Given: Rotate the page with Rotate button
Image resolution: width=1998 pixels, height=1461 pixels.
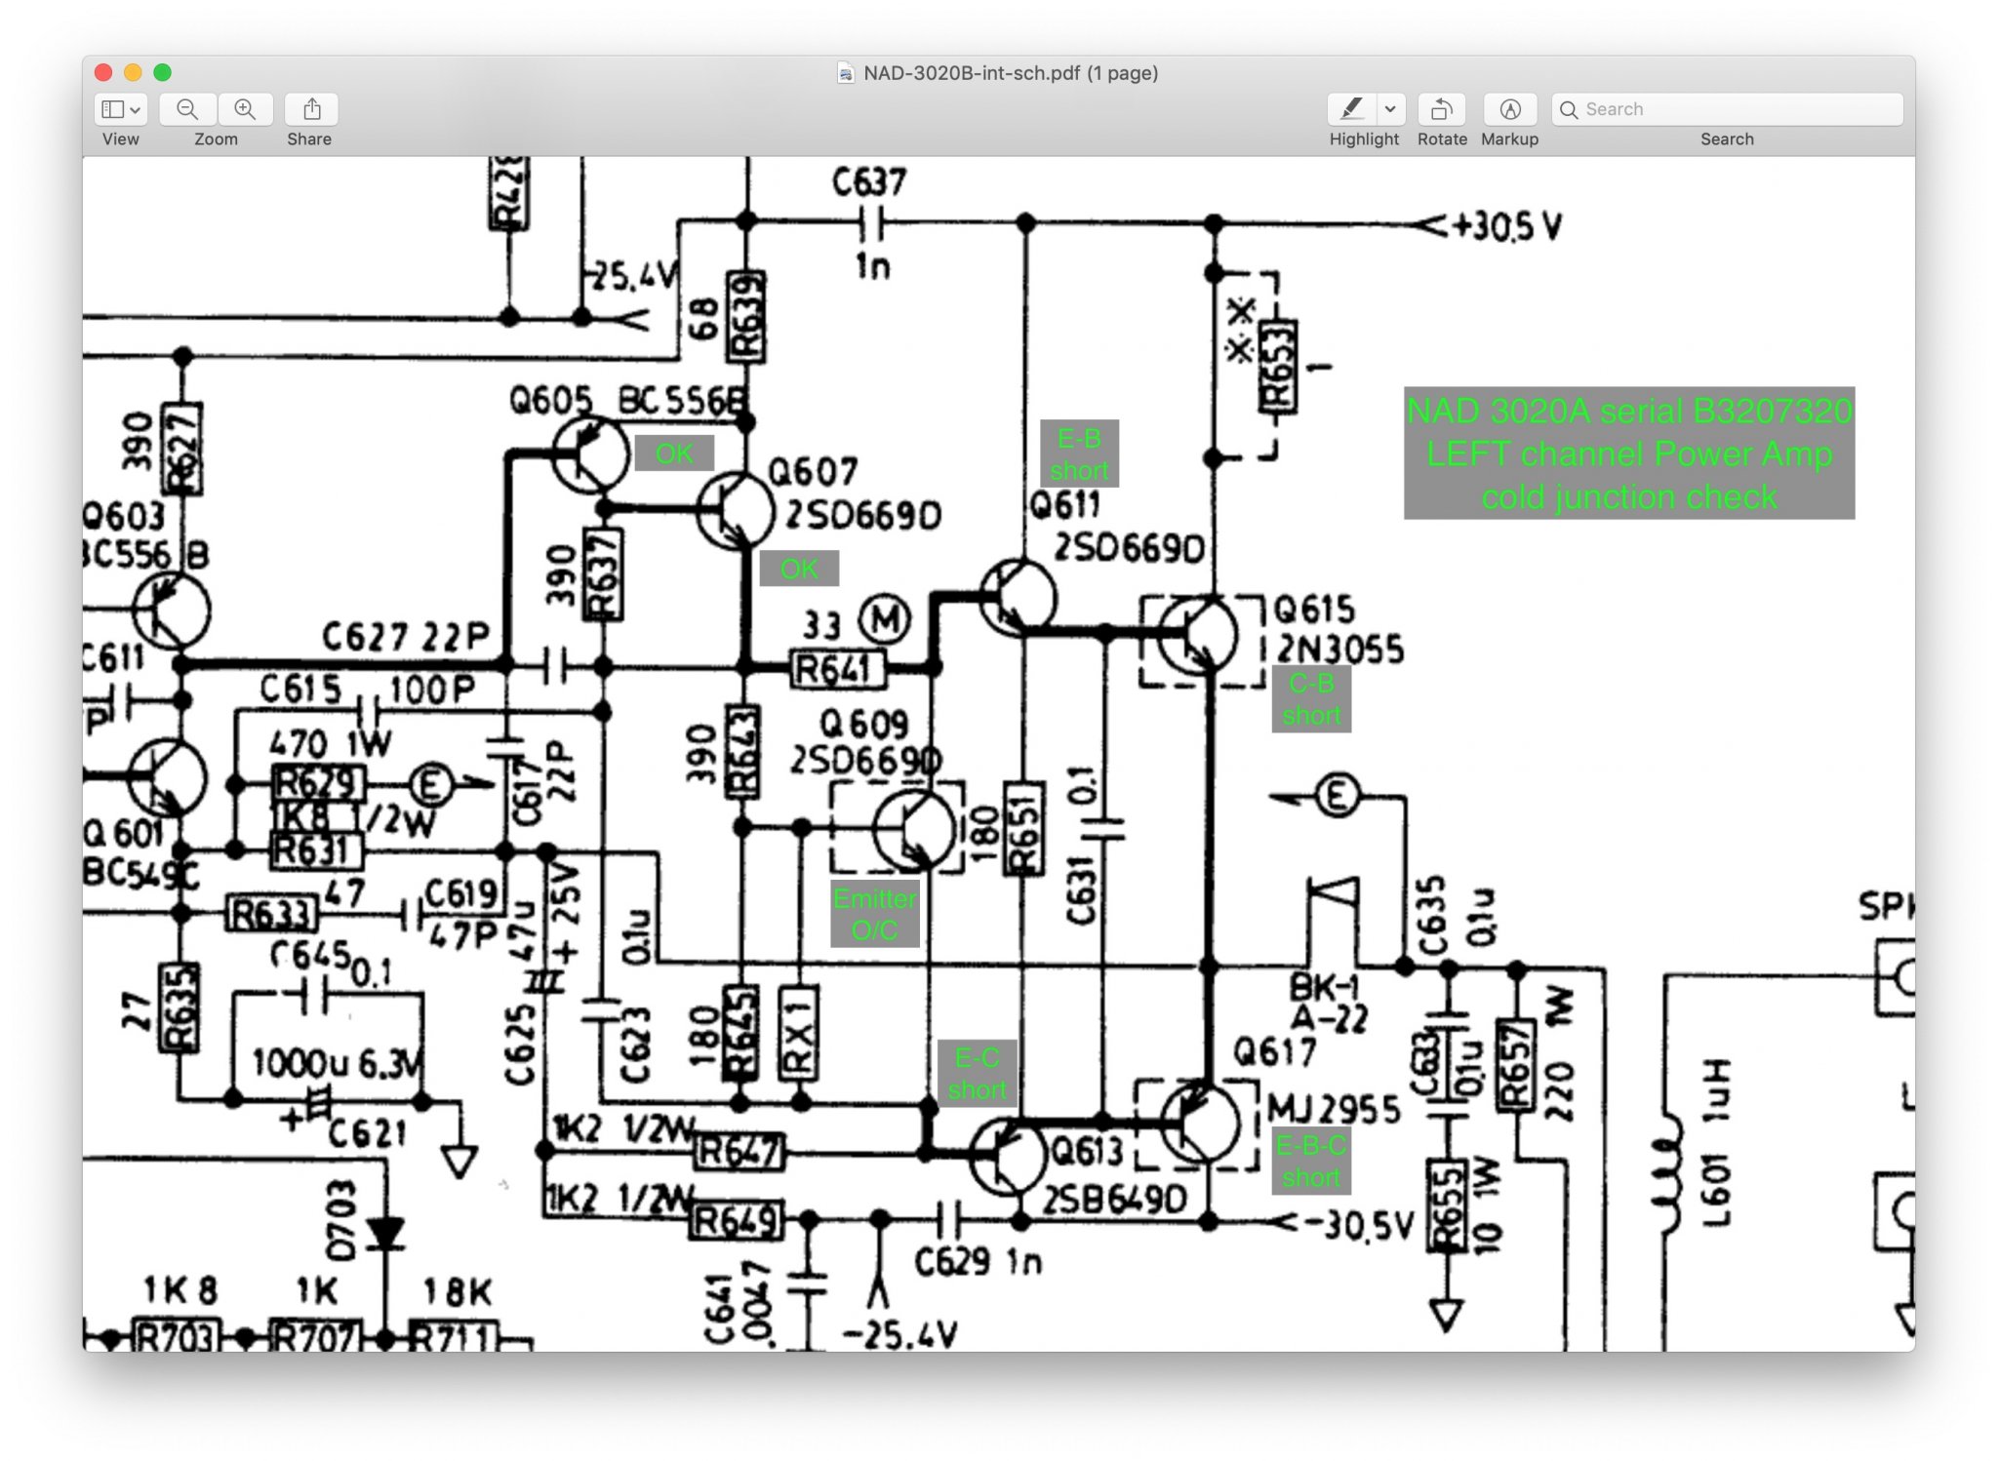Looking at the screenshot, I should tap(1442, 109).
